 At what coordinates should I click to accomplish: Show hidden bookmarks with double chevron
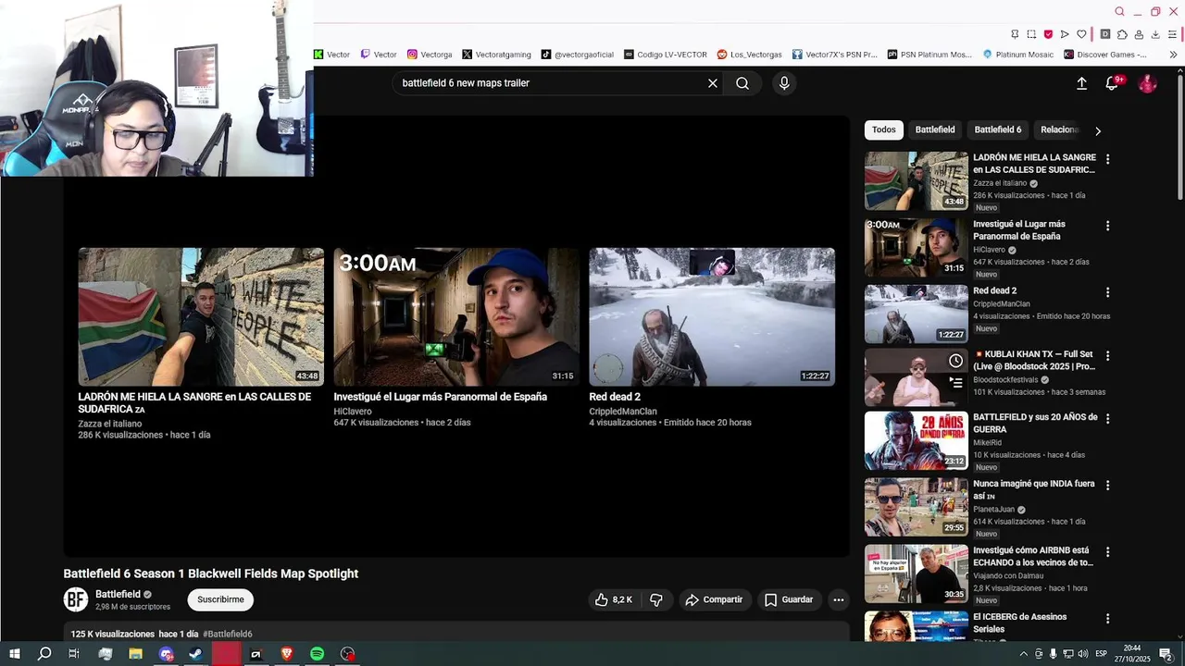(x=1173, y=55)
